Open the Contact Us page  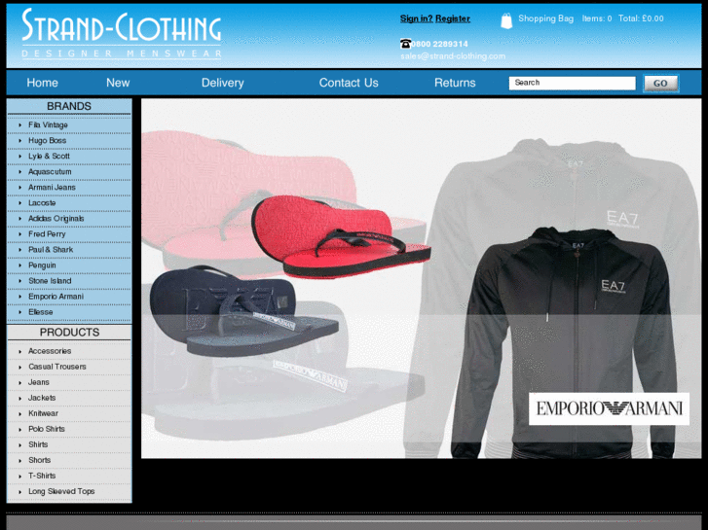[349, 83]
